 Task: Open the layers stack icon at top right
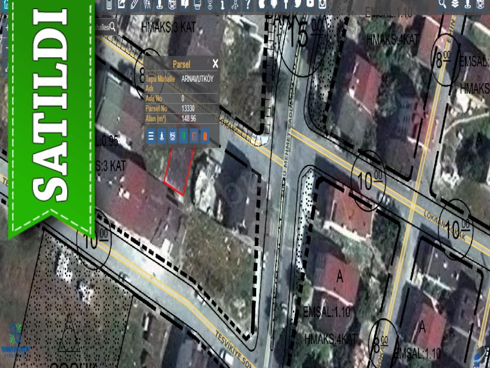pos(455,4)
